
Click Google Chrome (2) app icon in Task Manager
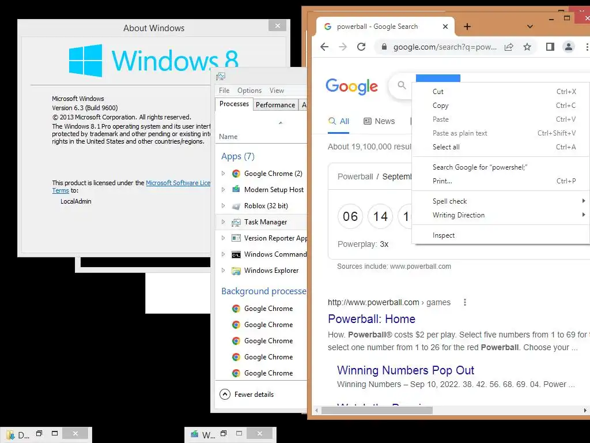tap(236, 173)
